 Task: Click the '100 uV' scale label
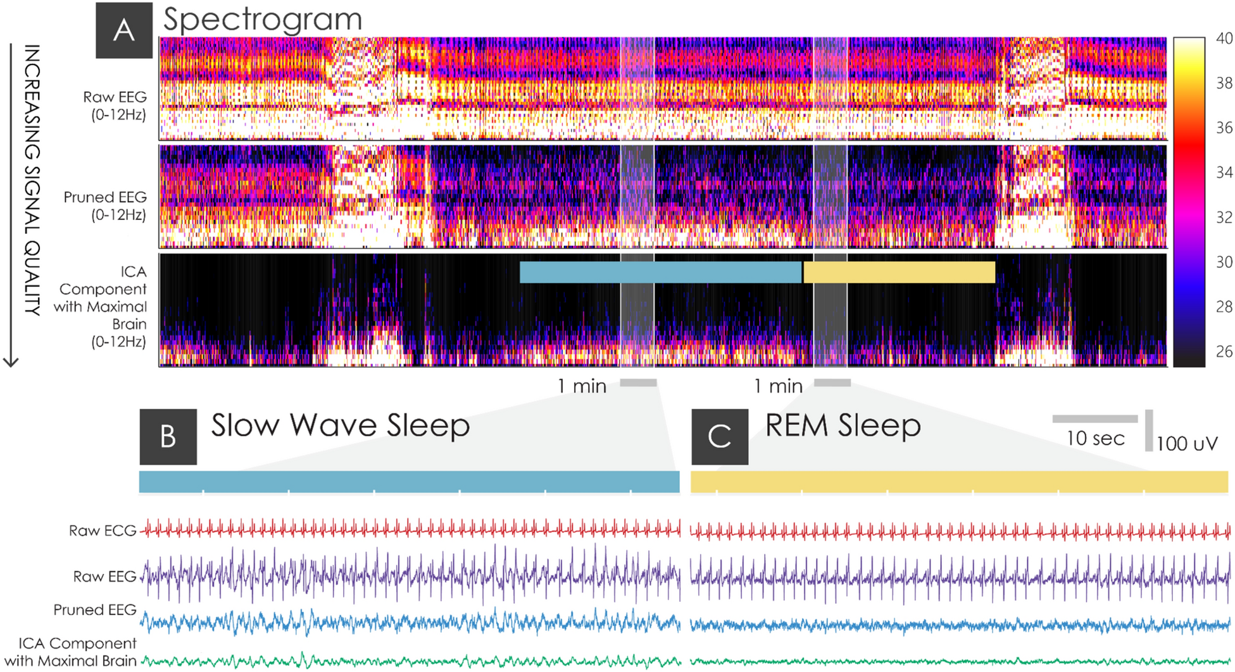1188,444
